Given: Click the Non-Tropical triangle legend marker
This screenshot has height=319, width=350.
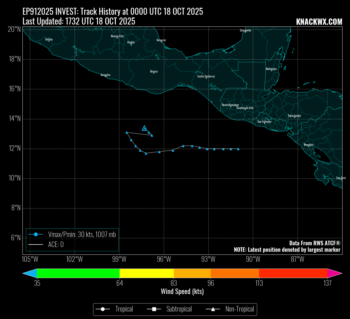Looking at the screenshot, I should (213, 309).
